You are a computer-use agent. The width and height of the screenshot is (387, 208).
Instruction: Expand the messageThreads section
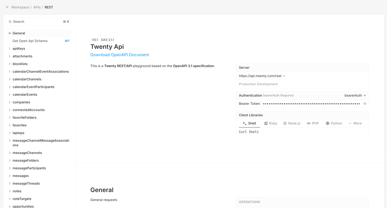[10, 183]
